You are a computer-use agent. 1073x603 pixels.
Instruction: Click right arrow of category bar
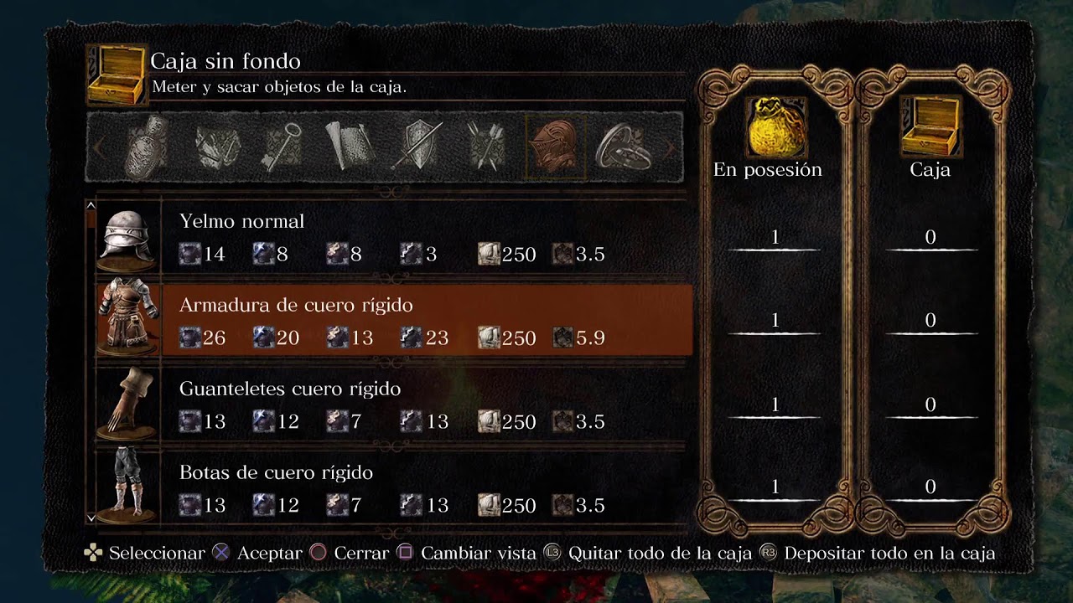click(x=671, y=148)
